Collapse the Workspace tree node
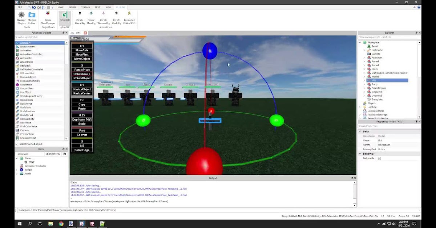This screenshot has width=436, height=228. tap(360, 42)
